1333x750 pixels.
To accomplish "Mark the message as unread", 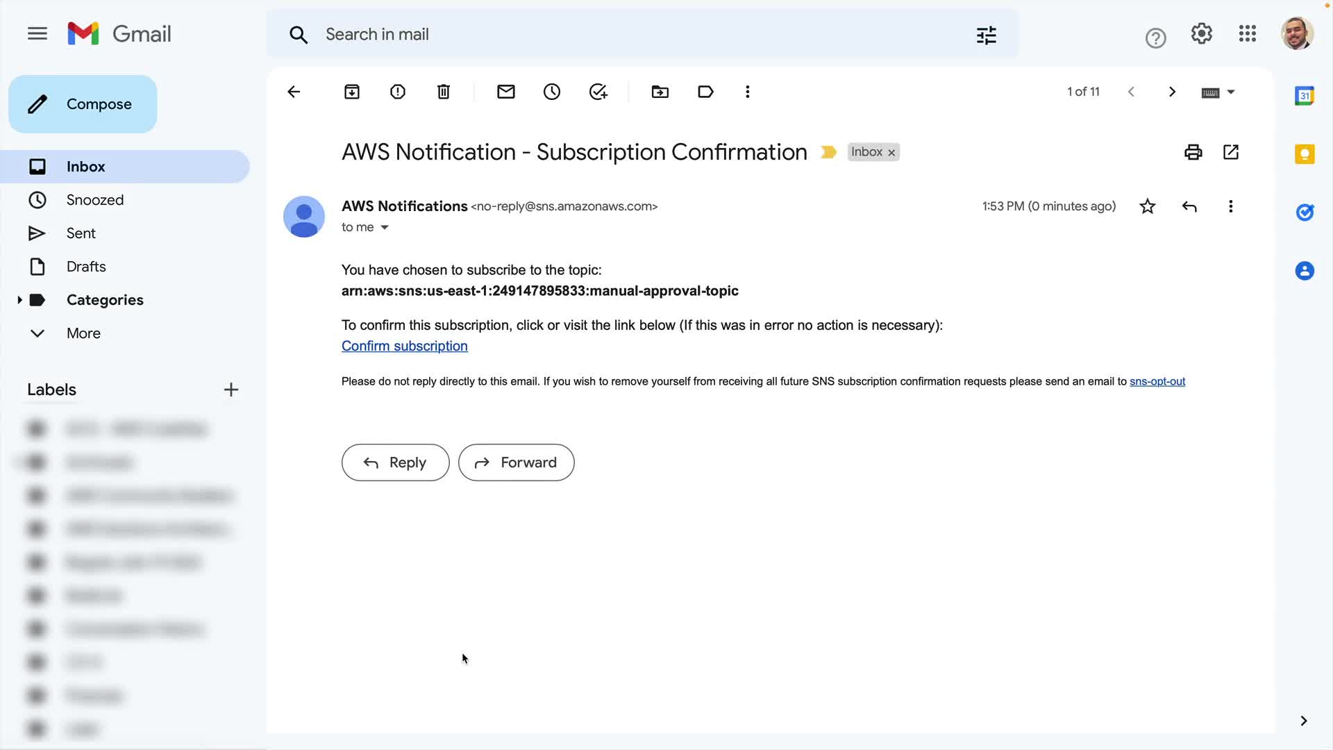I will [506, 92].
